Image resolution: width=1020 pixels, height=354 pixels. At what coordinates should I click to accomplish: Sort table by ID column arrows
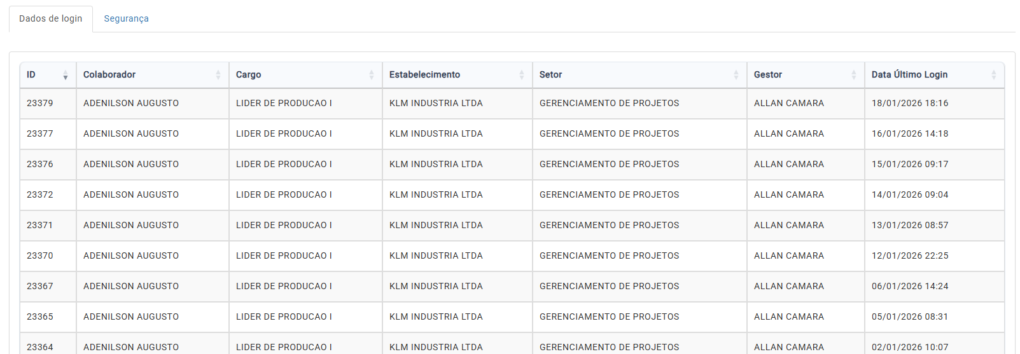[x=66, y=75]
